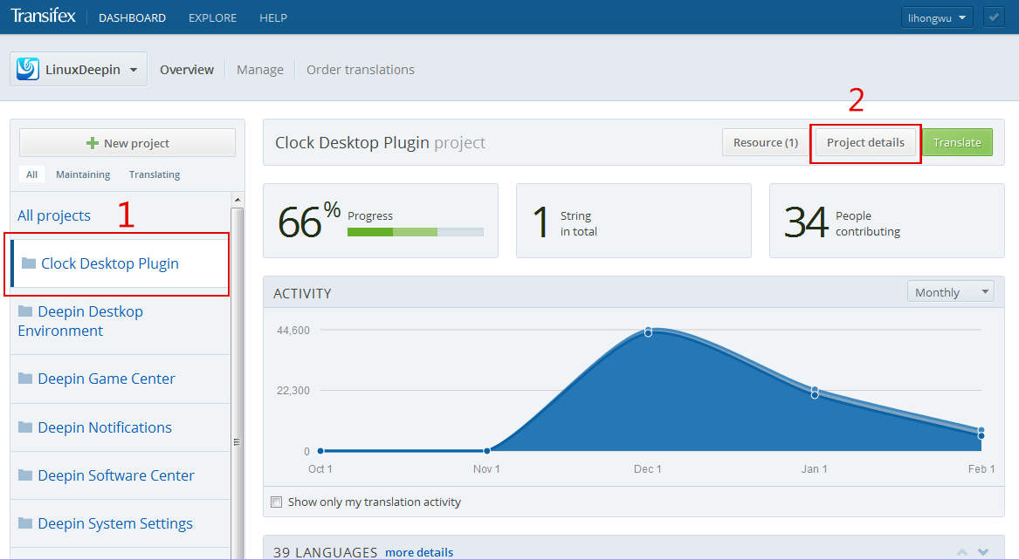Click the checkmark icon beside username

pos(994,17)
